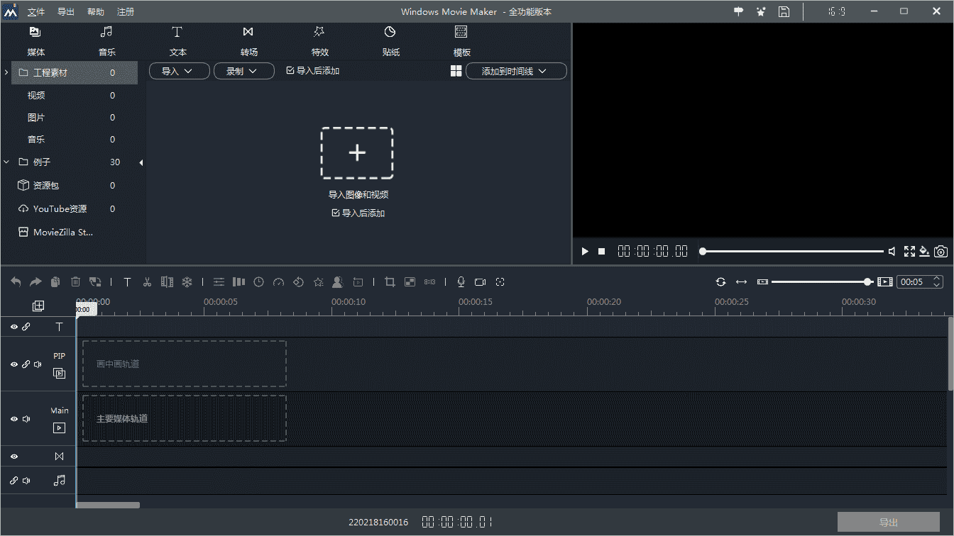Image resolution: width=954 pixels, height=536 pixels.
Task: Click the microphone voiceover icon
Action: pos(461,282)
